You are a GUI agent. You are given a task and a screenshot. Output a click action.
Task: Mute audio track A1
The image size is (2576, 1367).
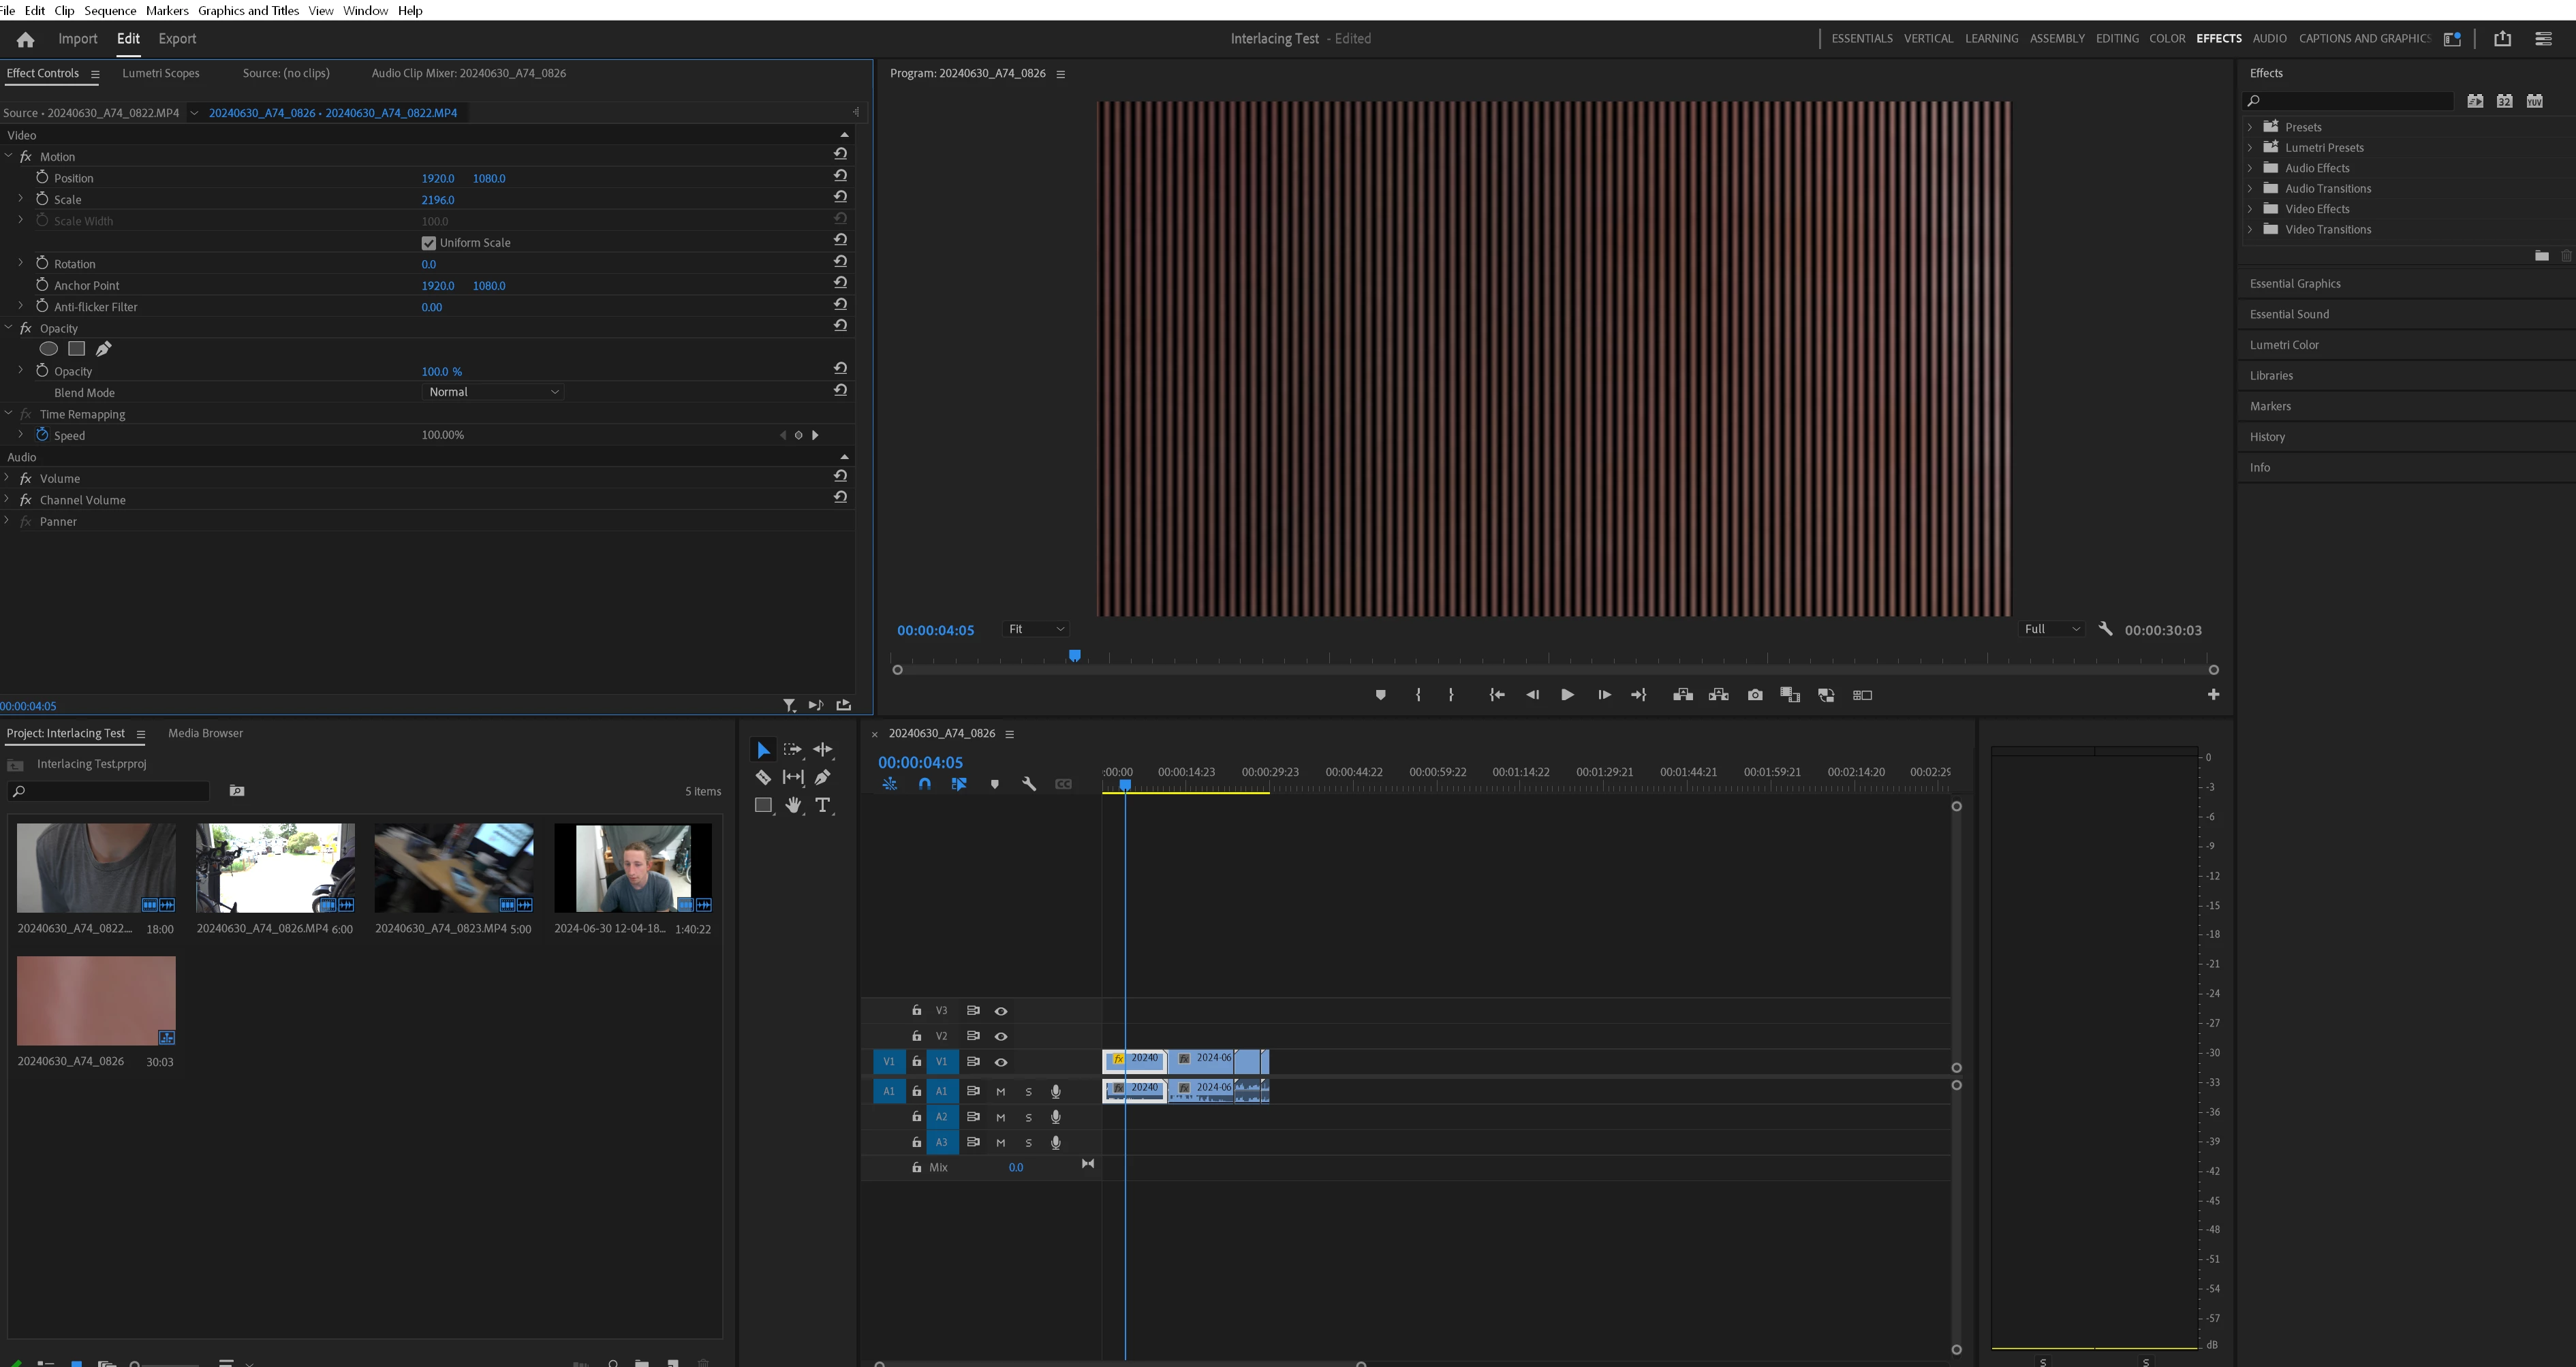coord(1000,1092)
